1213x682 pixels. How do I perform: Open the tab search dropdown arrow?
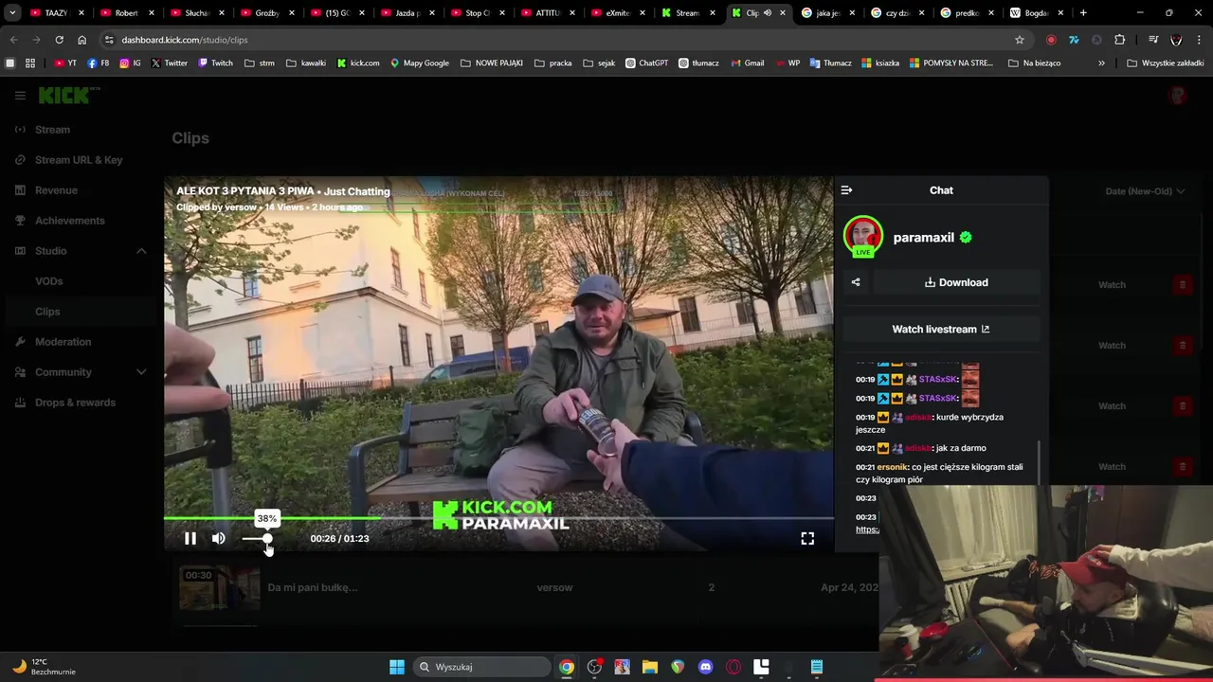pyautogui.click(x=12, y=13)
